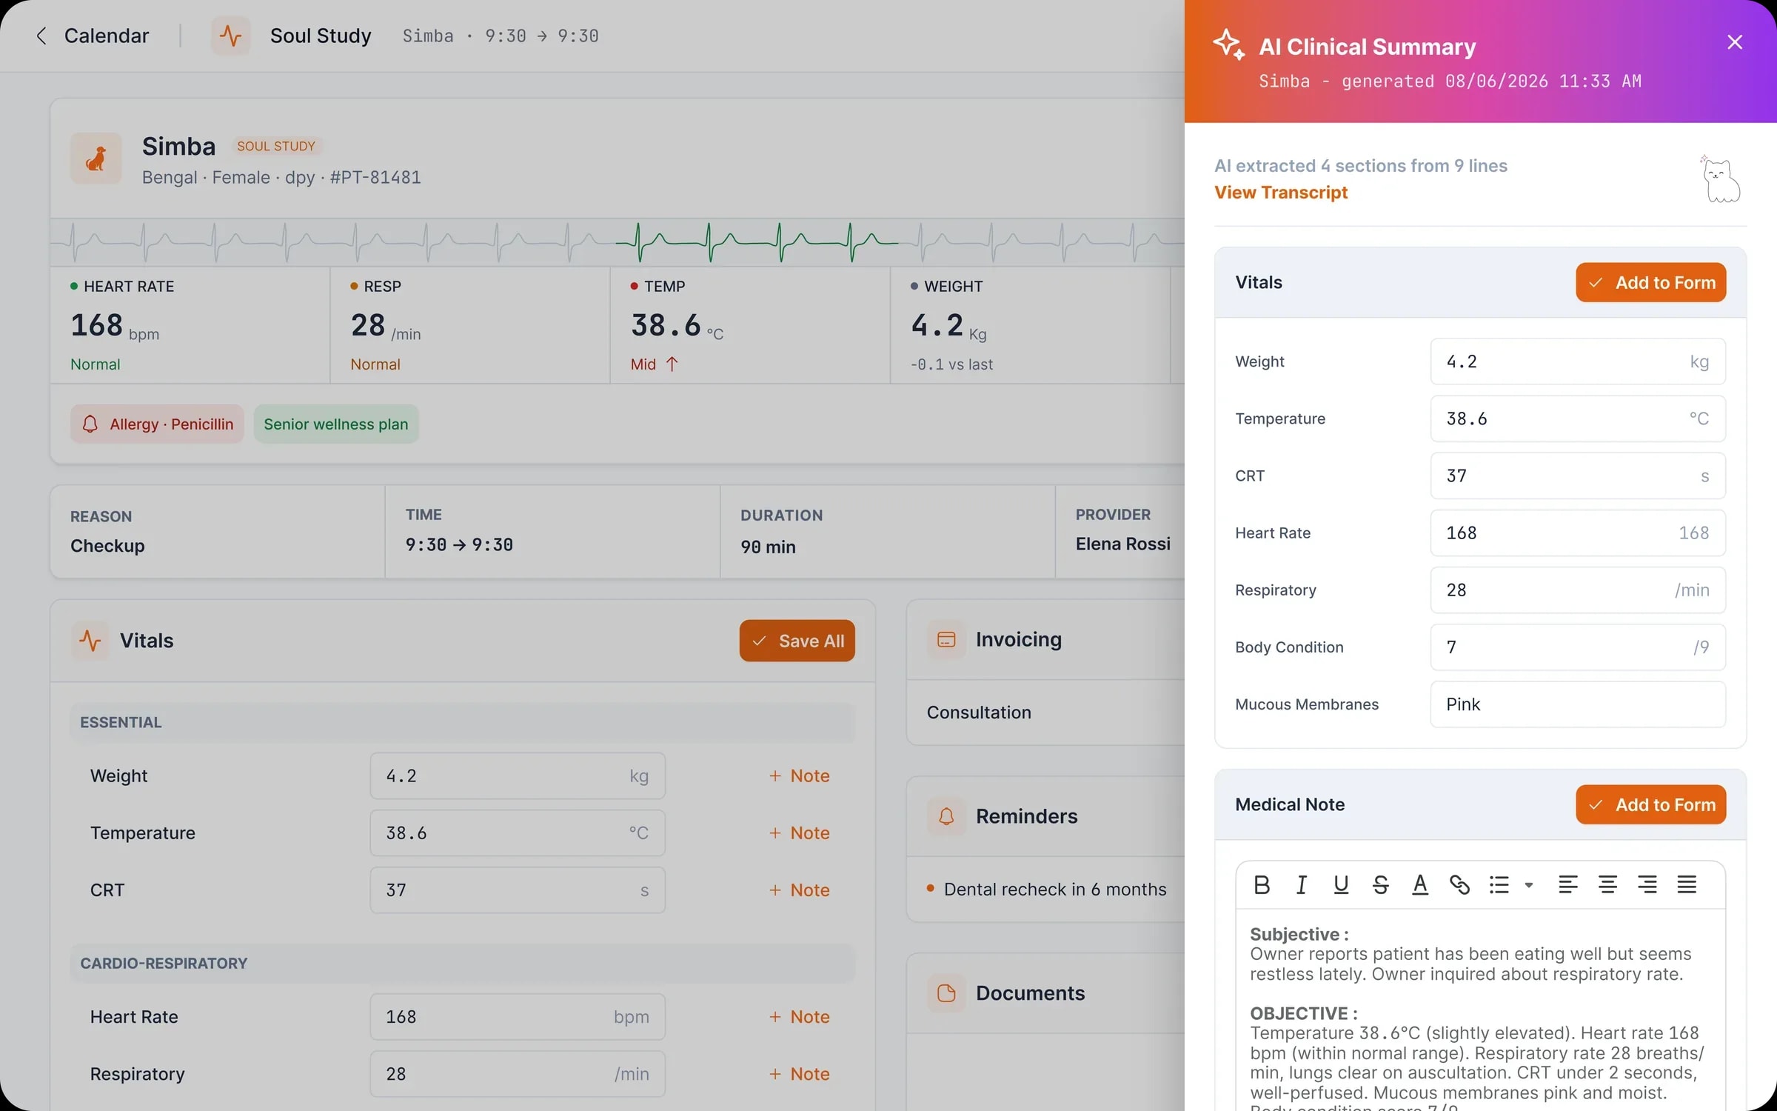Viewport: 1777px width, 1111px height.
Task: Edit Mucous Membranes field showing Pink
Action: 1578,704
